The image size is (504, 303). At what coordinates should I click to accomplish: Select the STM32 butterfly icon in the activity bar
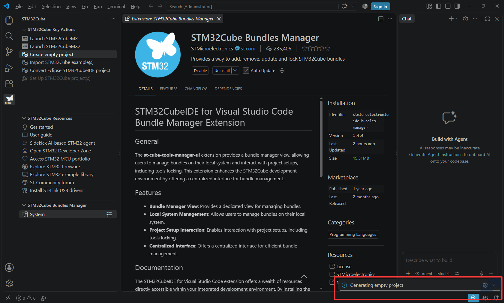(x=9, y=99)
